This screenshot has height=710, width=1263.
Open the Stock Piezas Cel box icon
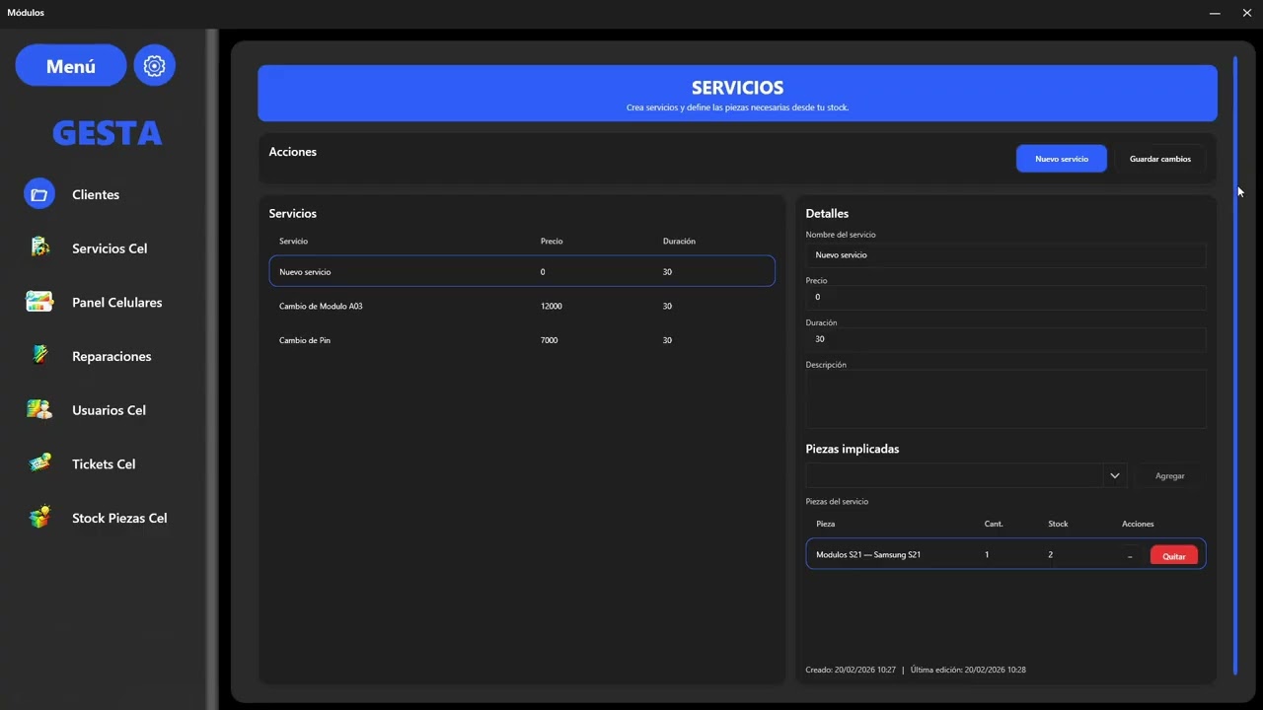coord(39,518)
